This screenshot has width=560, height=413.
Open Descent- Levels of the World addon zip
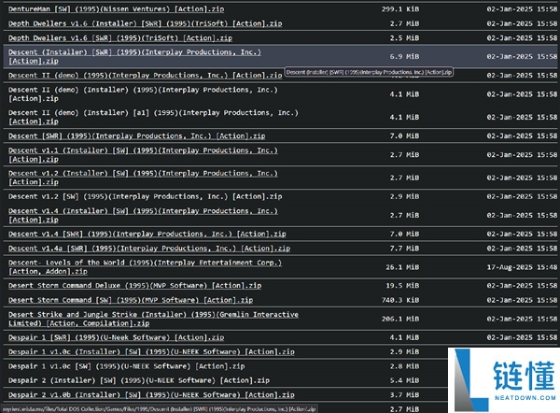point(145,266)
